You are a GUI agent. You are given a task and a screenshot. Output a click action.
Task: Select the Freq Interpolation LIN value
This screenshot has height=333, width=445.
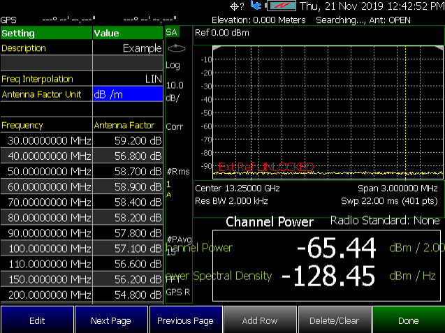pos(128,79)
